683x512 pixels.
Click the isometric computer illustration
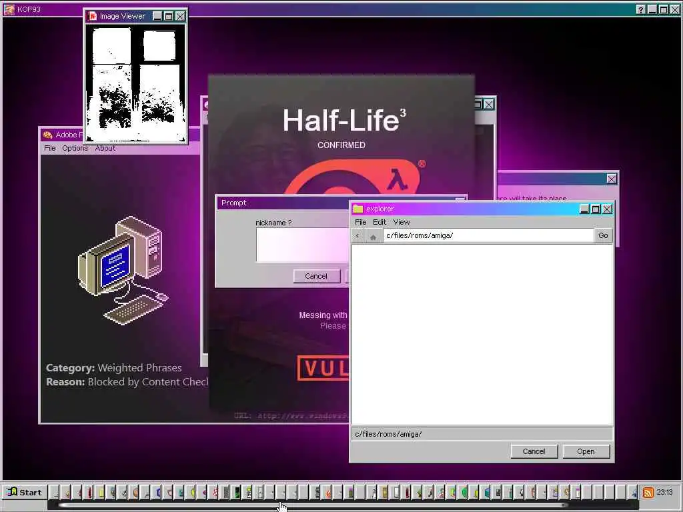pos(123,270)
